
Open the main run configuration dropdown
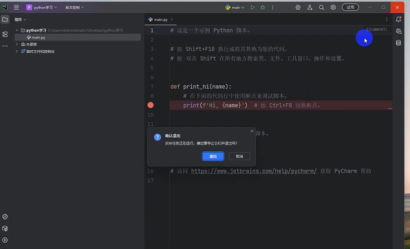[235, 8]
